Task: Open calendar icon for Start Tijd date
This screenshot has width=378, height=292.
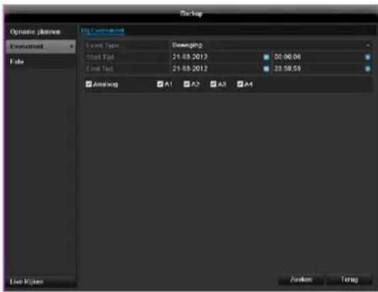Action: coord(266,57)
